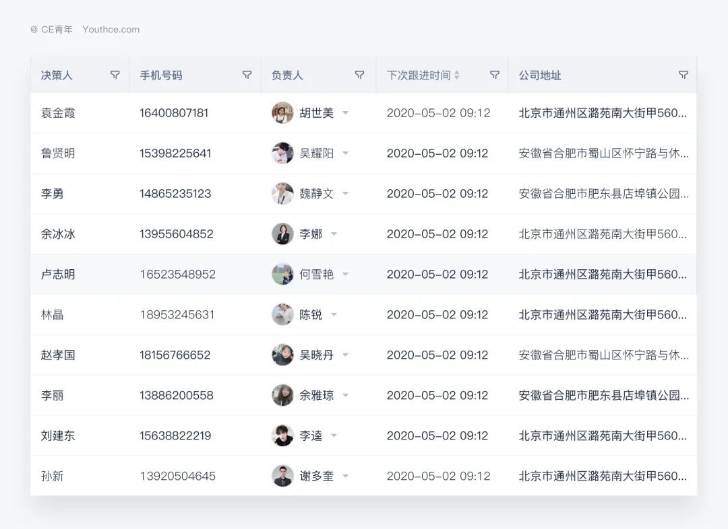Screen dimensions: 728x529
Task: Select decision maker 刘建东
Action: pos(58,435)
